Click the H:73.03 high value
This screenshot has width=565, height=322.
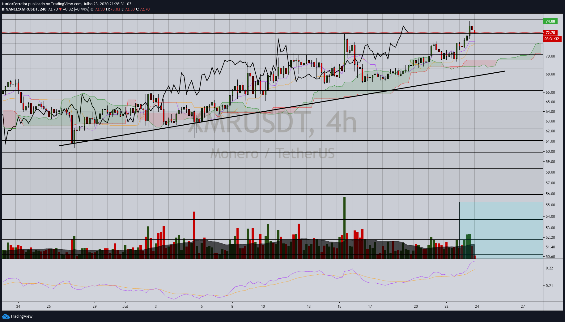(x=113, y=9)
